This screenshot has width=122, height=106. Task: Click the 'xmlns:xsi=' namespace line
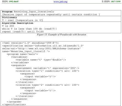coord(41,49)
